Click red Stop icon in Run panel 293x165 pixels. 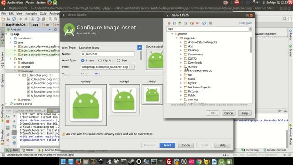(x=8, y=121)
